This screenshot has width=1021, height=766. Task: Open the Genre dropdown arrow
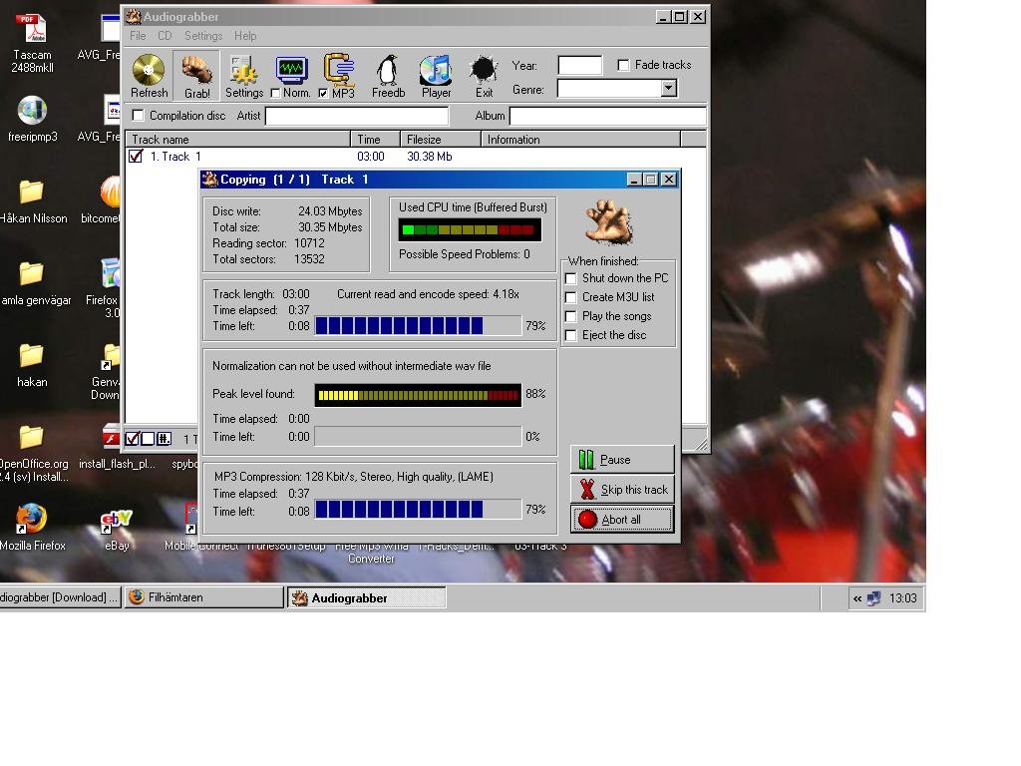point(669,88)
